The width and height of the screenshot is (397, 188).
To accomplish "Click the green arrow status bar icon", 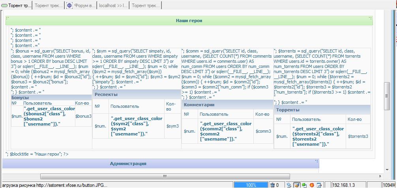I will coord(304,185).
